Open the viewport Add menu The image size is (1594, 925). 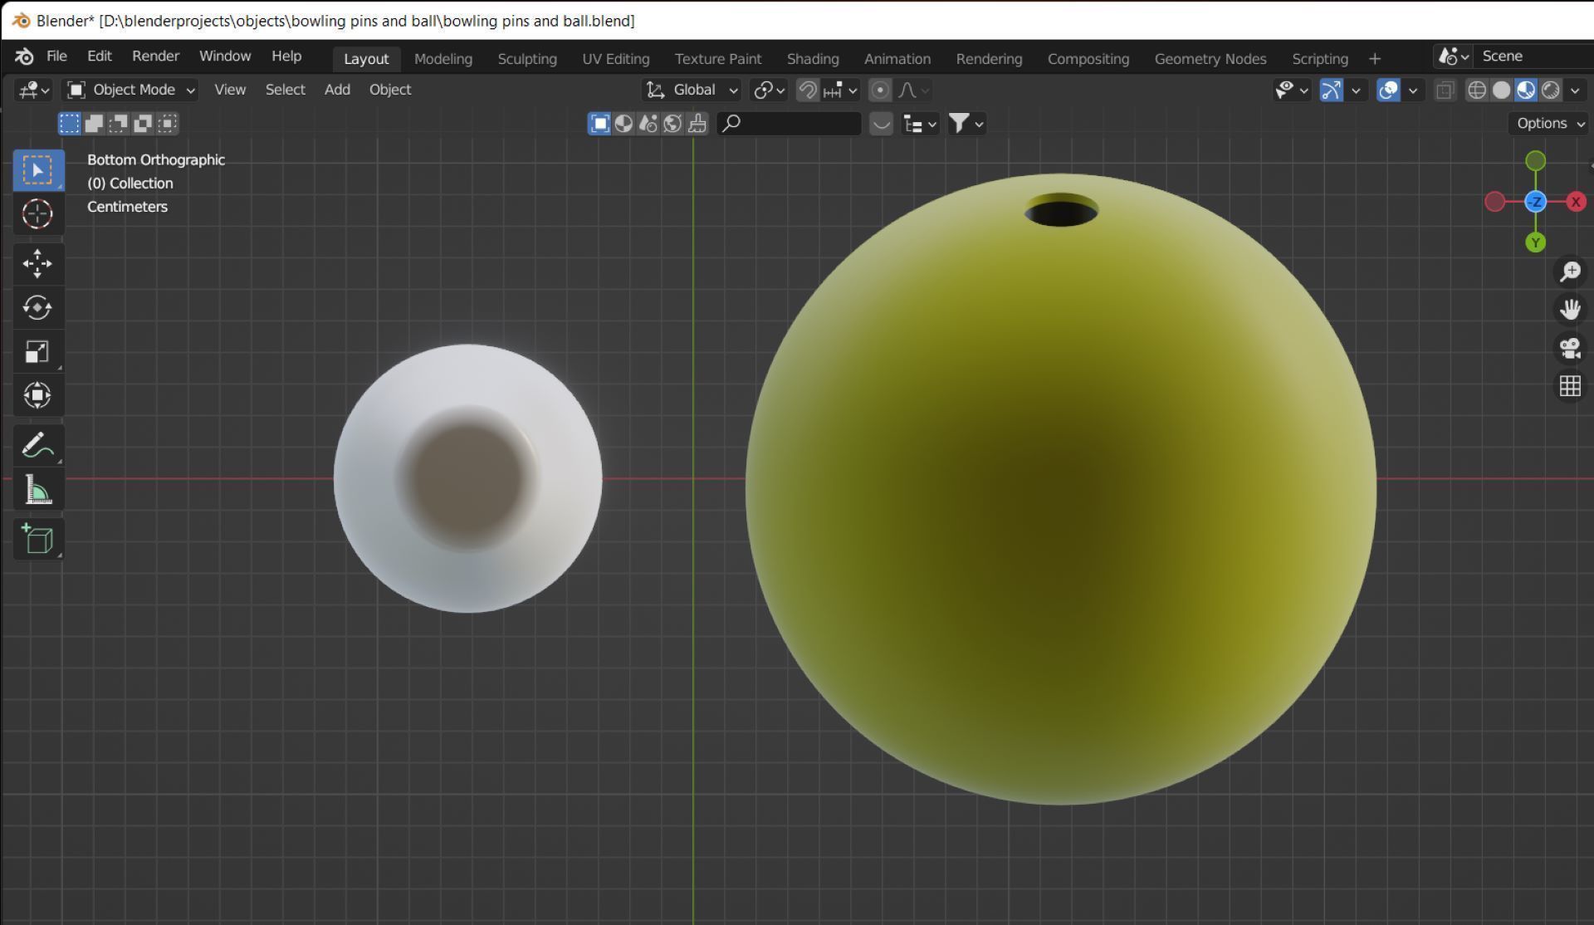pos(336,90)
